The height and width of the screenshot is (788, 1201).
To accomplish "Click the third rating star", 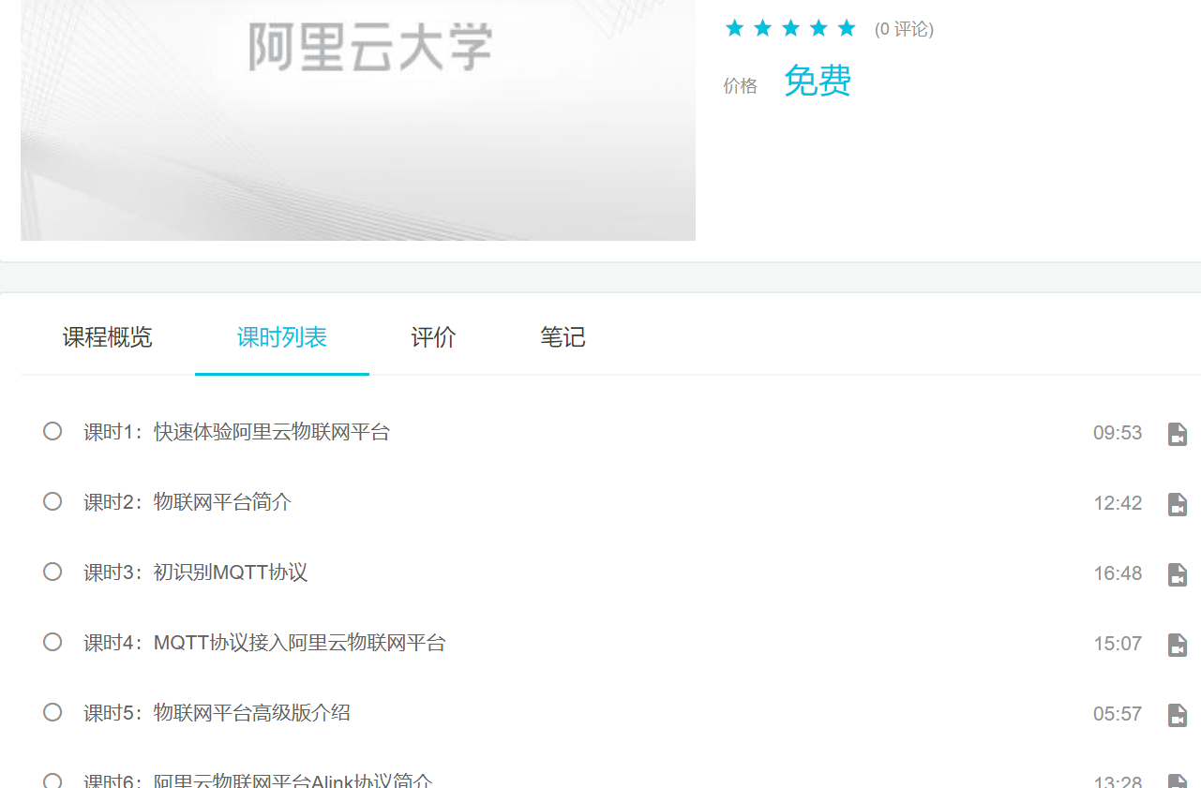I will pos(791,28).
